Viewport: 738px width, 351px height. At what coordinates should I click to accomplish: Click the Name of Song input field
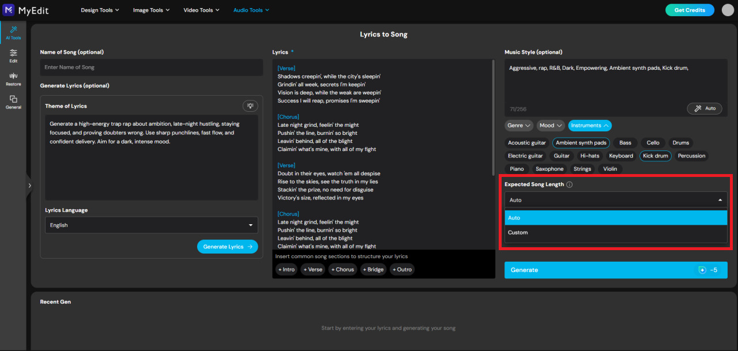click(x=151, y=67)
